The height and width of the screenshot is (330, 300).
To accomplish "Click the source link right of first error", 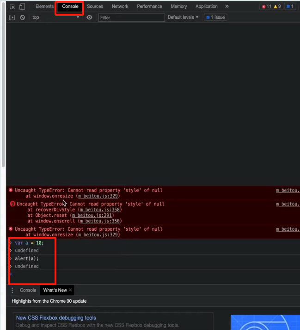I will point(288,190).
